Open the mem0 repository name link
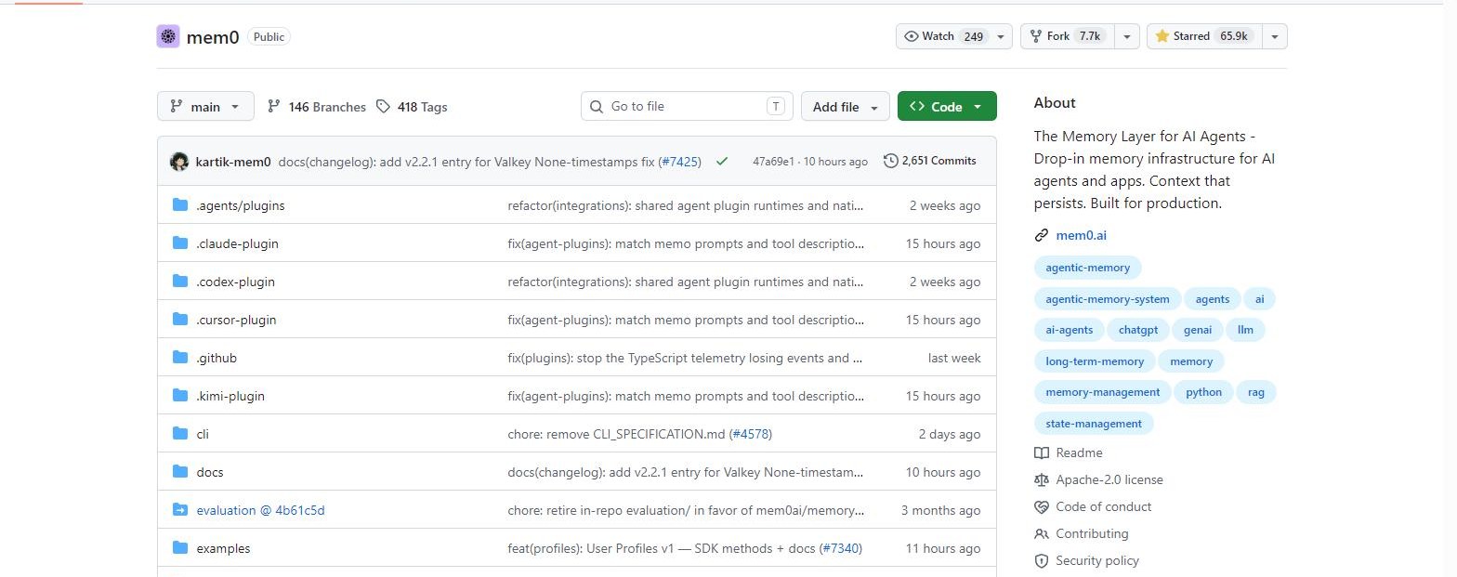This screenshot has height=577, width=1457. (213, 37)
